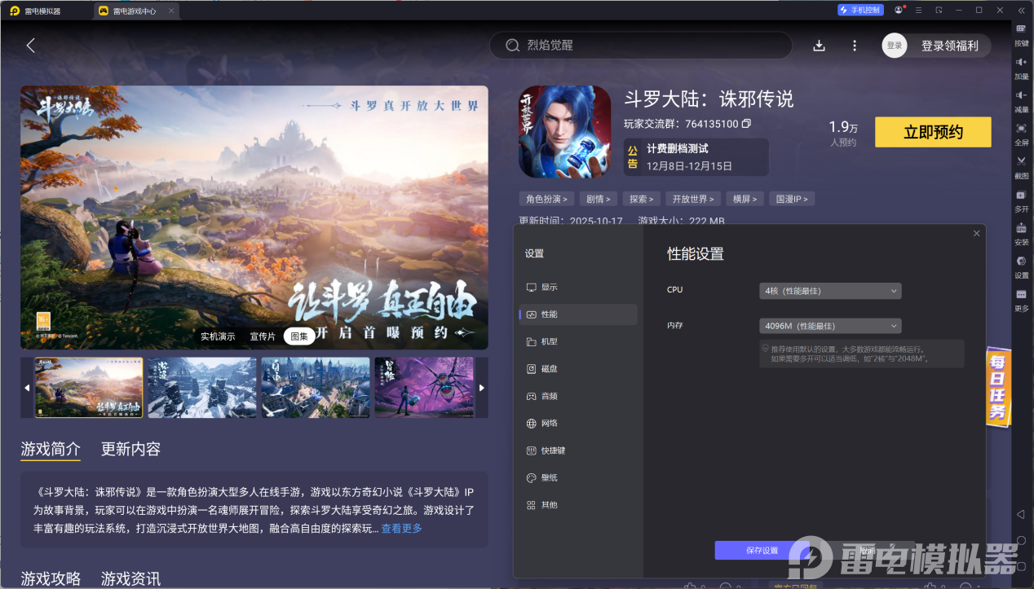Open the 内存 memory size dropdown

(830, 325)
